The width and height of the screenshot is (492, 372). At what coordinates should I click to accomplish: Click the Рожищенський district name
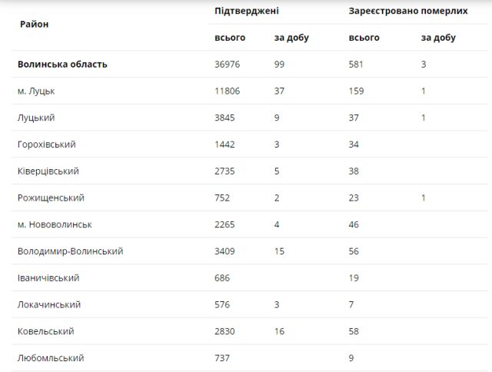click(x=51, y=198)
